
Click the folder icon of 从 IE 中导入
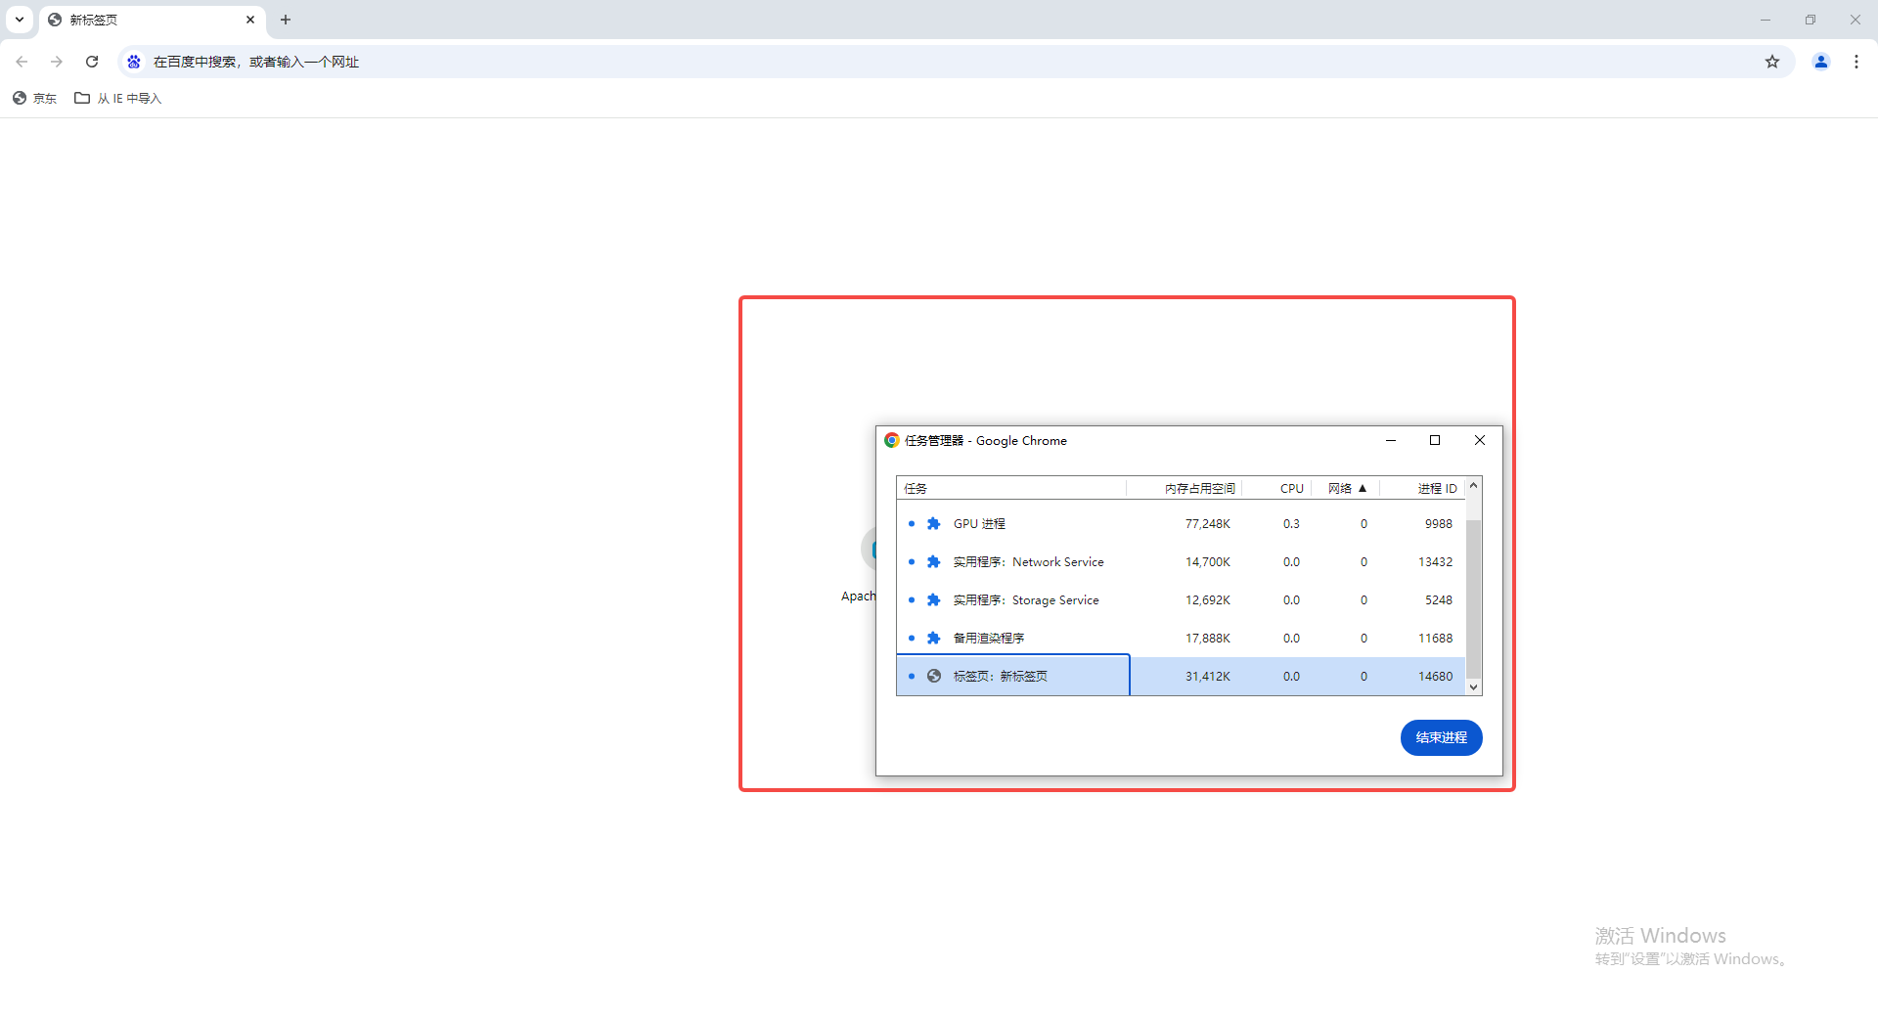pyautogui.click(x=82, y=98)
